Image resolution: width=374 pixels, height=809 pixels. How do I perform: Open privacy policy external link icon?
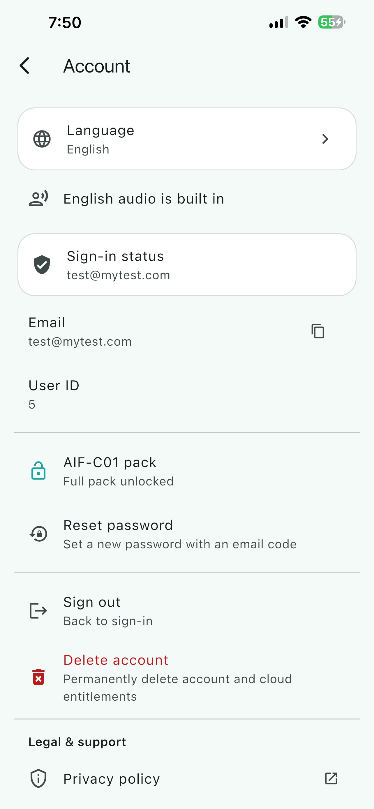pos(331,778)
